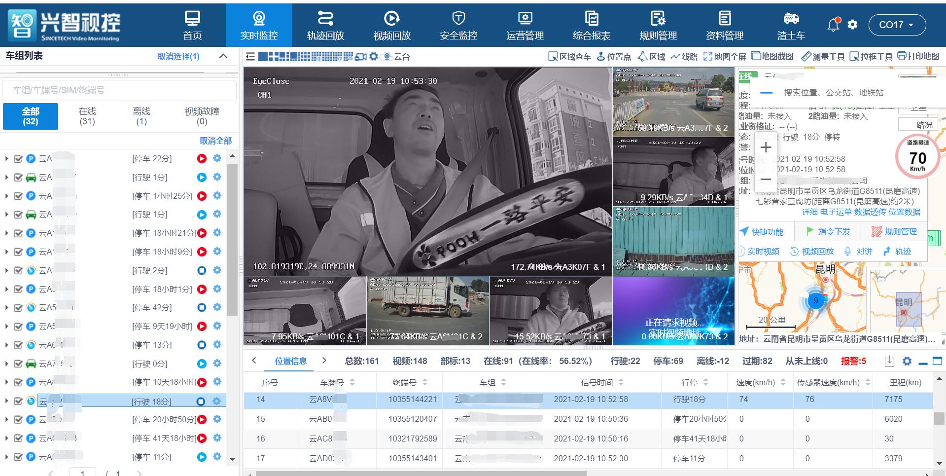The height and width of the screenshot is (476, 946).
Task: Show next info tab with right chevron
Action: coord(324,361)
